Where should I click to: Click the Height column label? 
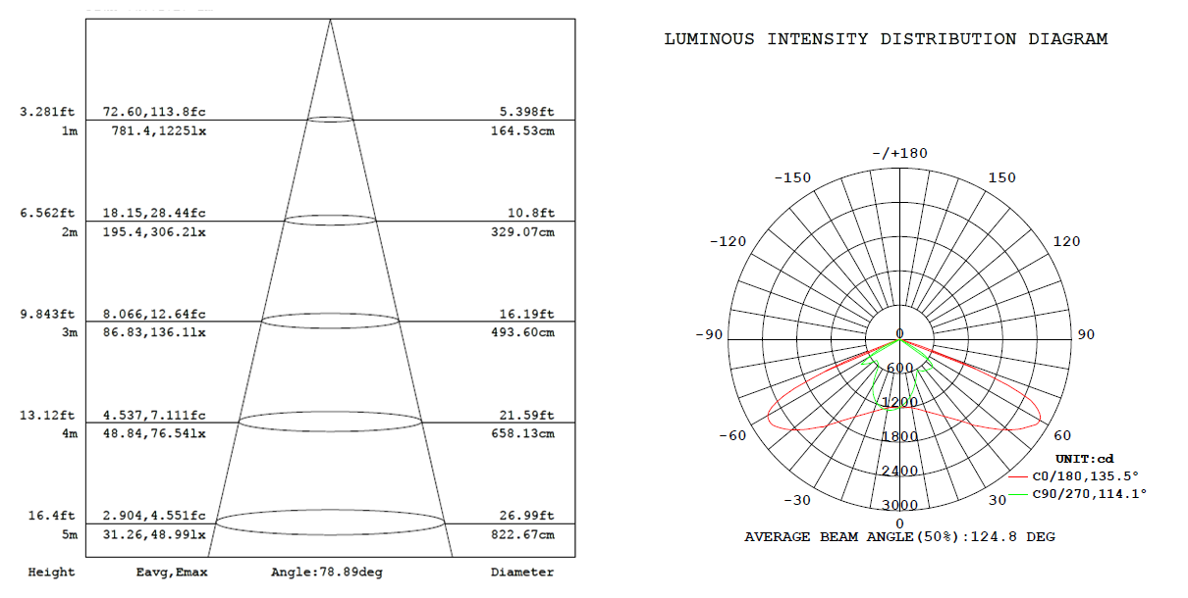51,573
